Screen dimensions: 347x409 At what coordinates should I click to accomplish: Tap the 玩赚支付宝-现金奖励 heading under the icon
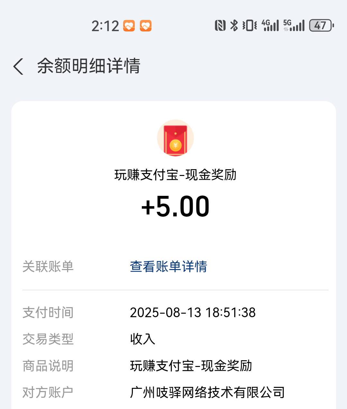tap(176, 175)
